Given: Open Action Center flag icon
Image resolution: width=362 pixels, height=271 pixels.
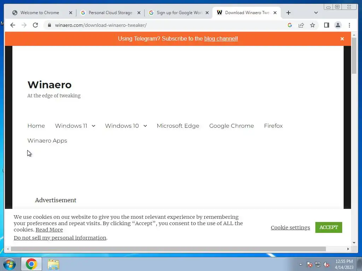Looking at the screenshot, I should click(309, 264).
